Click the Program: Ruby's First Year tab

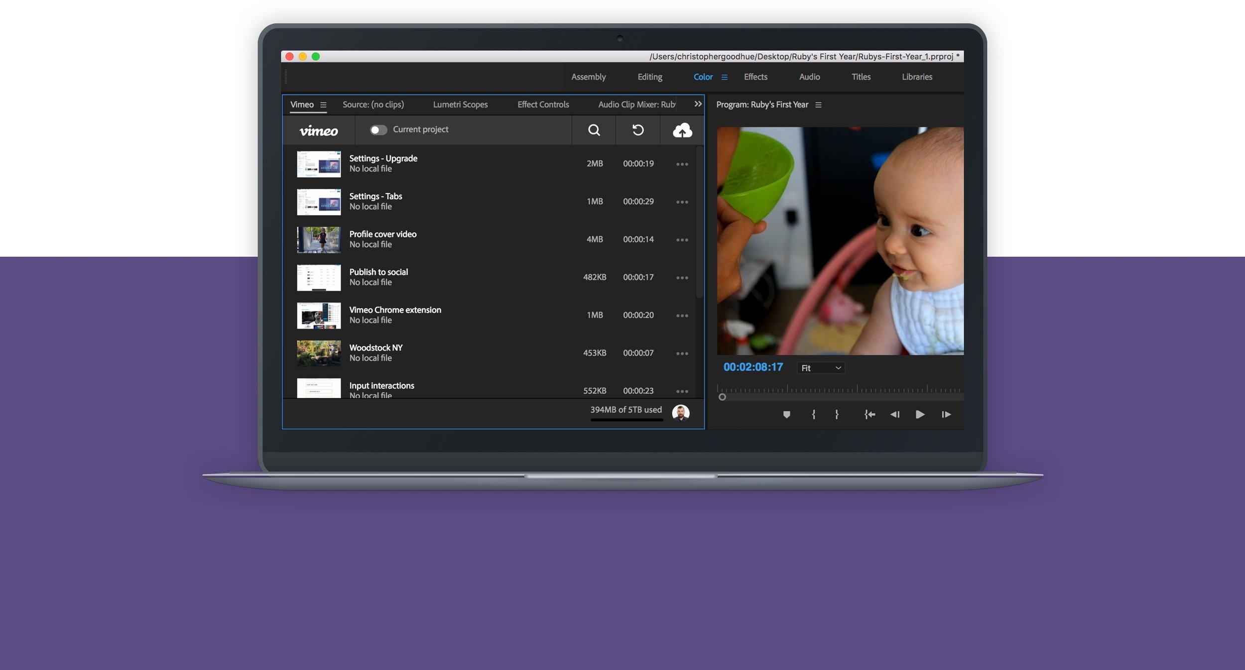pyautogui.click(x=762, y=105)
